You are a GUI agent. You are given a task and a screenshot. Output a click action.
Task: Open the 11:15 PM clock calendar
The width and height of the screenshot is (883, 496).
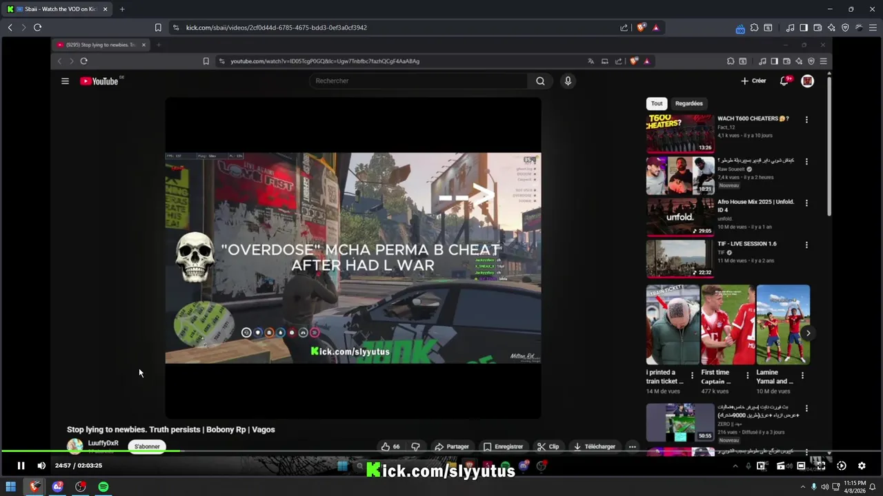coord(855,487)
